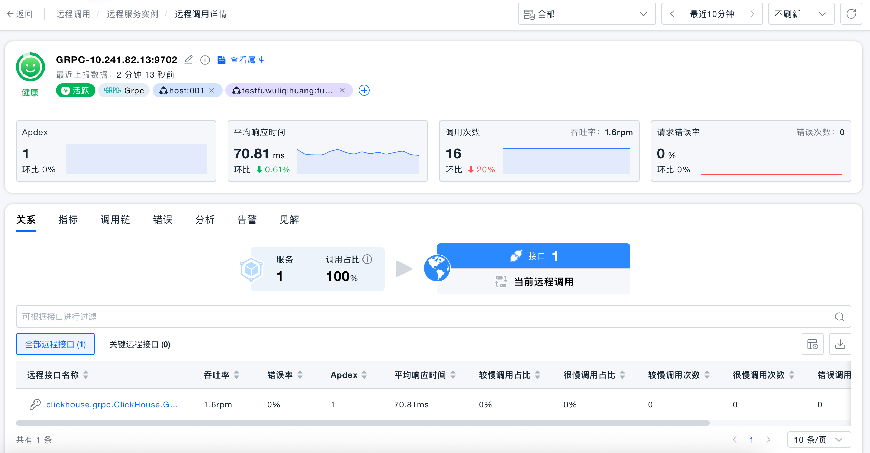Click the service cube icon

click(x=251, y=269)
